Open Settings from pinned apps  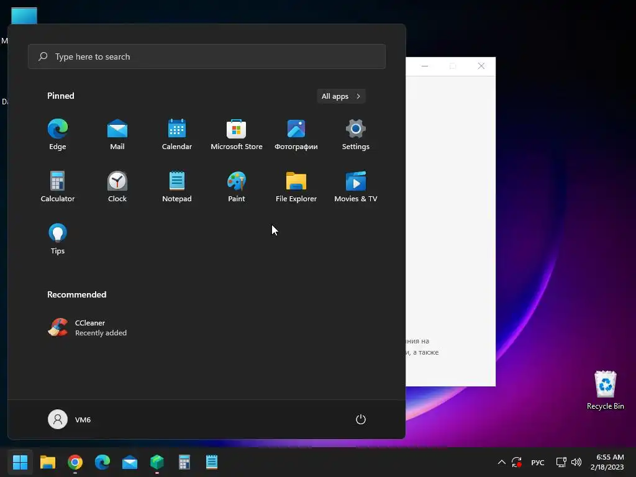click(x=356, y=135)
